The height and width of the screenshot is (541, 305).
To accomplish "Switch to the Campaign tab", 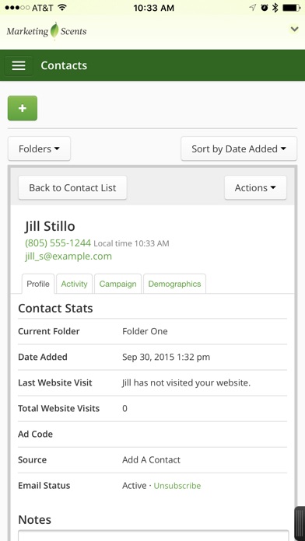I will [x=117, y=284].
